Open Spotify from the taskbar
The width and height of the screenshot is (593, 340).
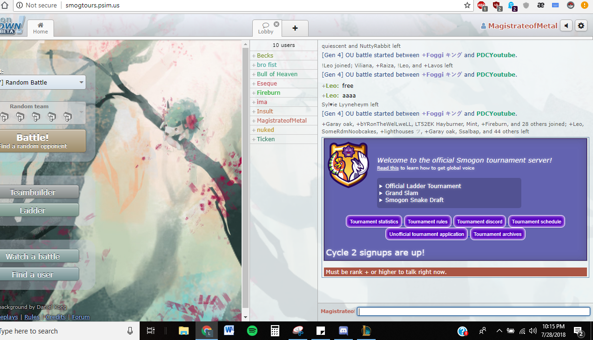pos(252,331)
